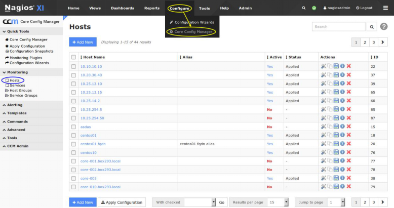Click the save/download icon for host 10.25.13.10
Screen dimensions: 394x208
click(x=336, y=84)
